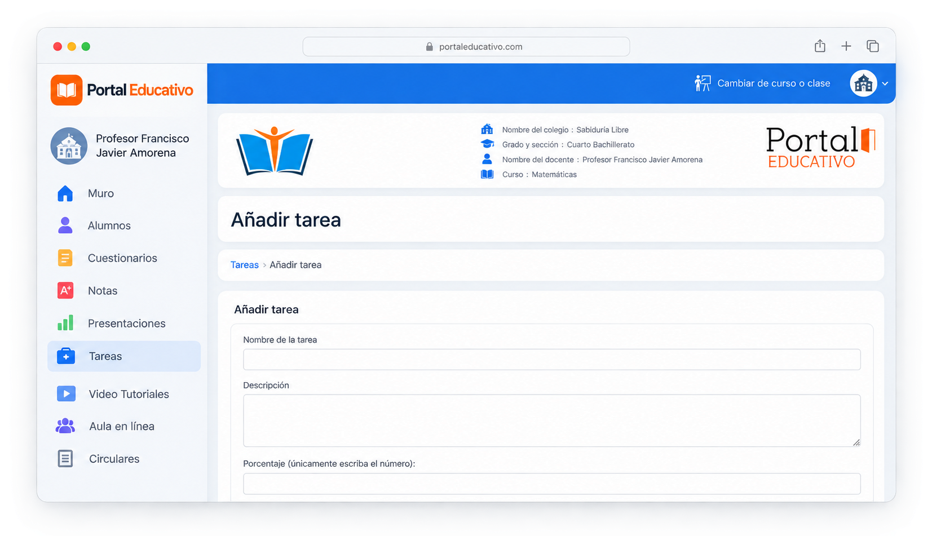Click the Presentaciones bar chart icon
The image size is (932, 536).
click(x=65, y=323)
